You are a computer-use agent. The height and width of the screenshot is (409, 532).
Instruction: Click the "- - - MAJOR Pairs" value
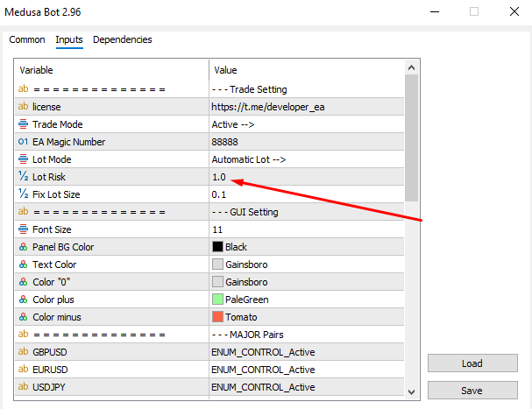[x=248, y=335]
